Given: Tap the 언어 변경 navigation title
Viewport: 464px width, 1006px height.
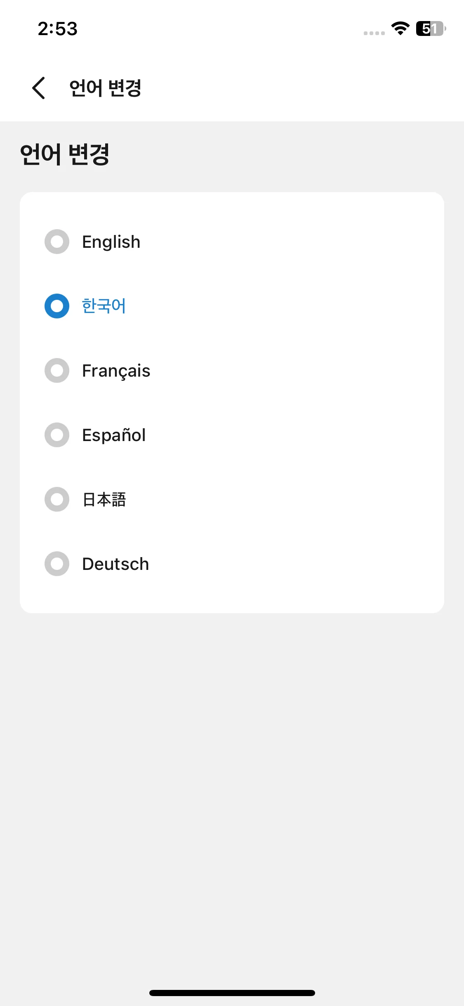Looking at the screenshot, I should point(106,88).
